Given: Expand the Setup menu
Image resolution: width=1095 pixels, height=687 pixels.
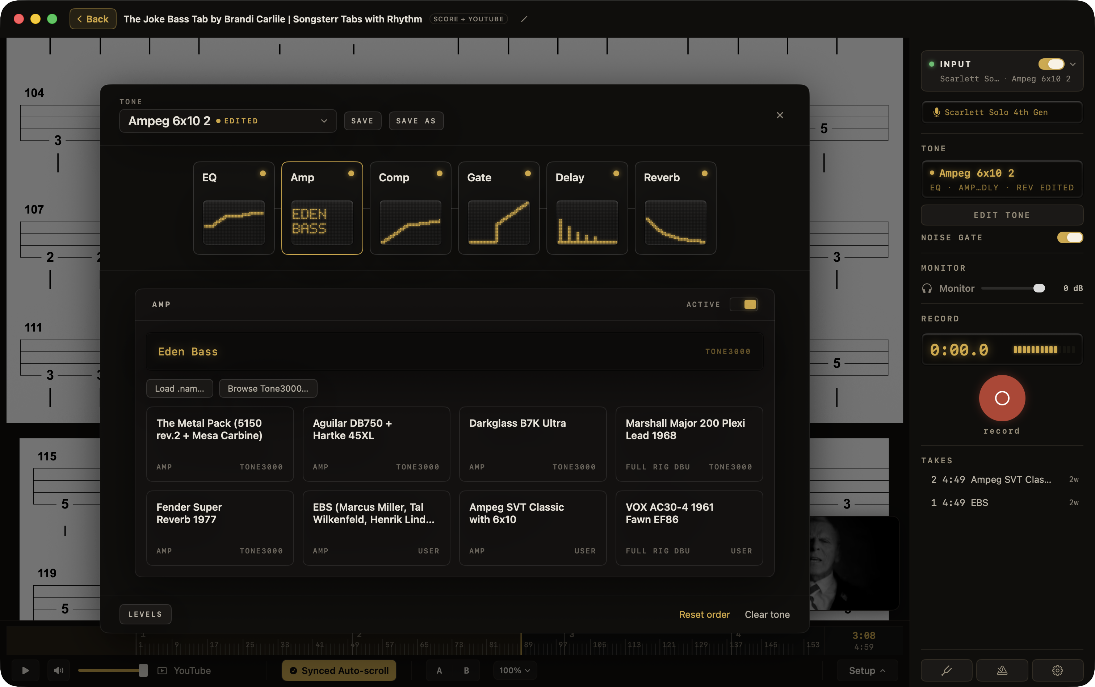Looking at the screenshot, I should coord(867,670).
